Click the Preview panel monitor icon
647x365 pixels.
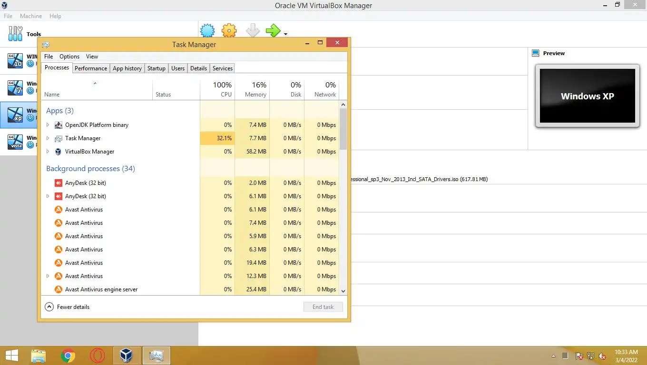535,53
